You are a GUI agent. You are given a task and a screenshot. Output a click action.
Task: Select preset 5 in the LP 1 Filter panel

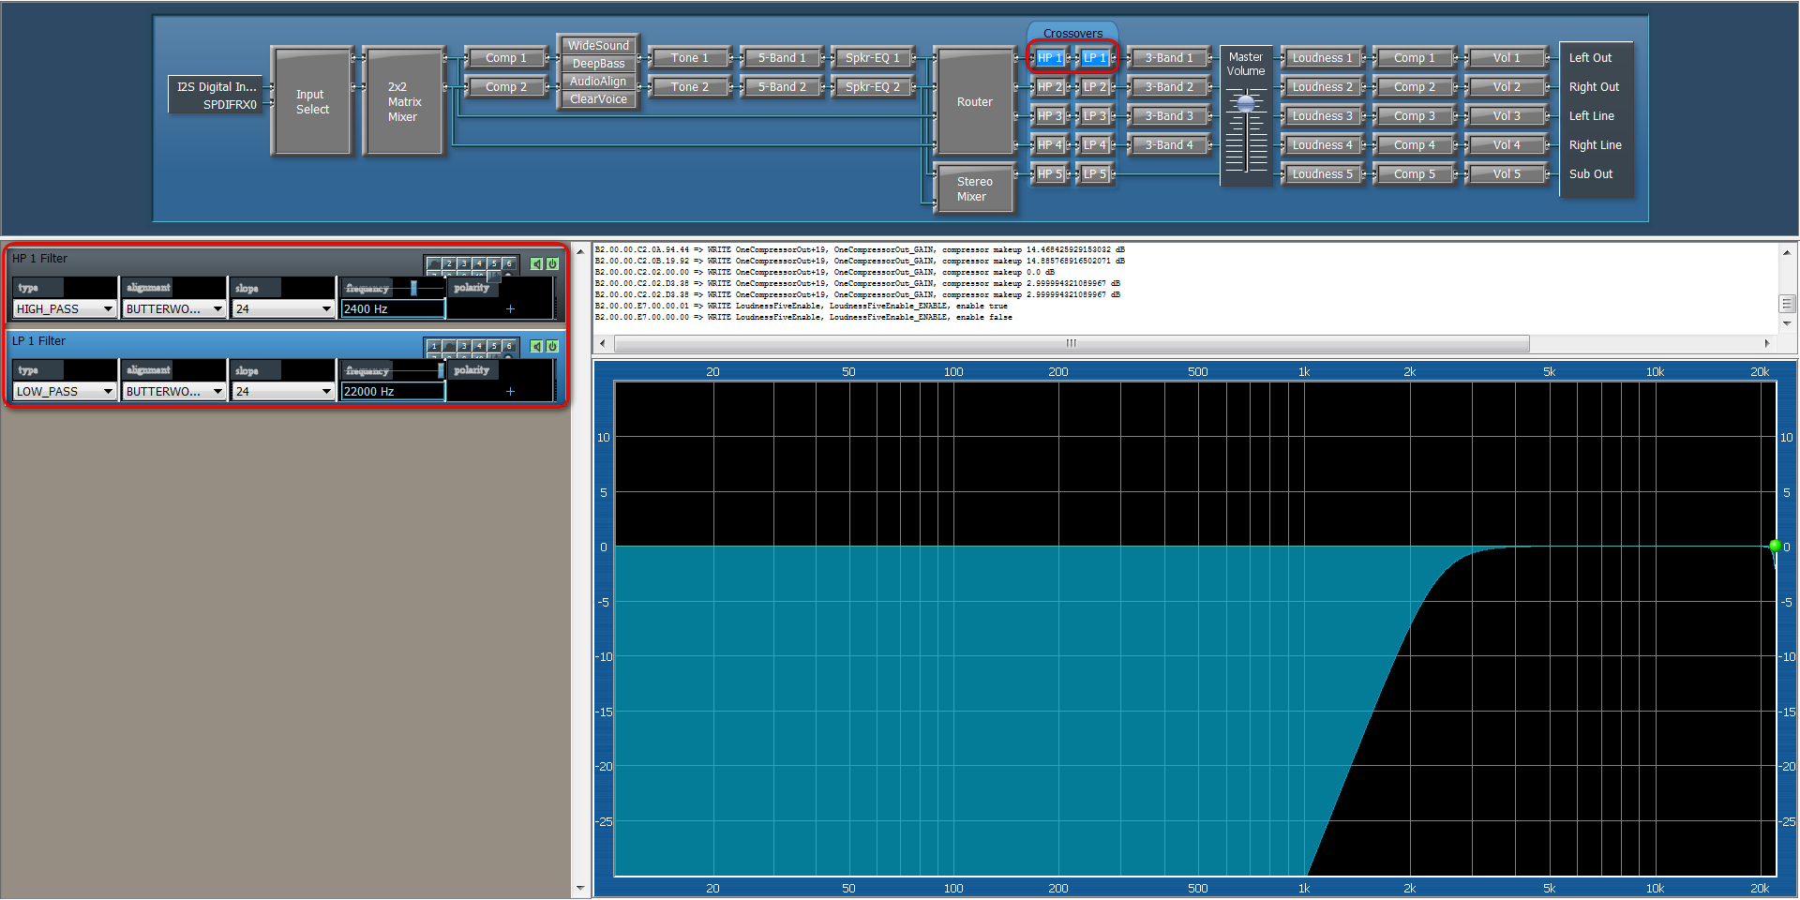click(x=494, y=346)
